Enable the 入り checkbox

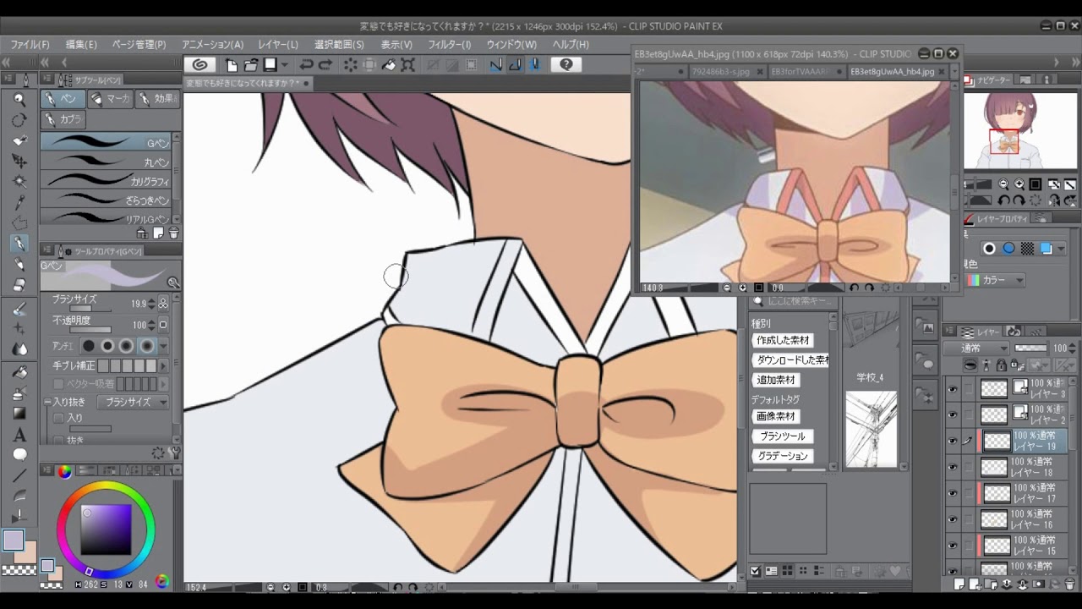pos(59,418)
